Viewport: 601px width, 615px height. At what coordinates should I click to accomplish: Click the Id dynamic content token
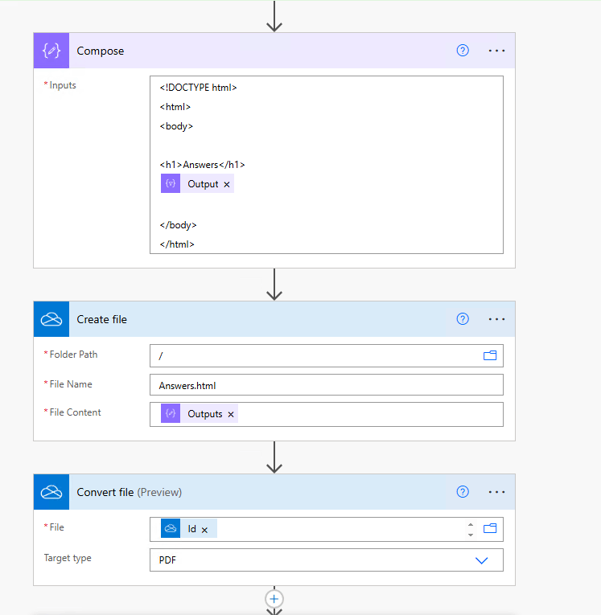click(189, 528)
